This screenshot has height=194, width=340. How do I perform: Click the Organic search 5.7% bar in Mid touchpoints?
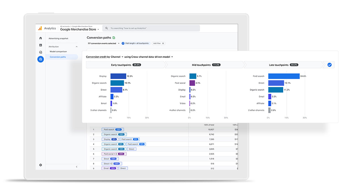coord(193,76)
